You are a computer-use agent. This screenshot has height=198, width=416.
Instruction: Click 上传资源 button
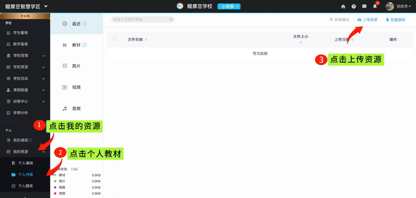click(367, 20)
